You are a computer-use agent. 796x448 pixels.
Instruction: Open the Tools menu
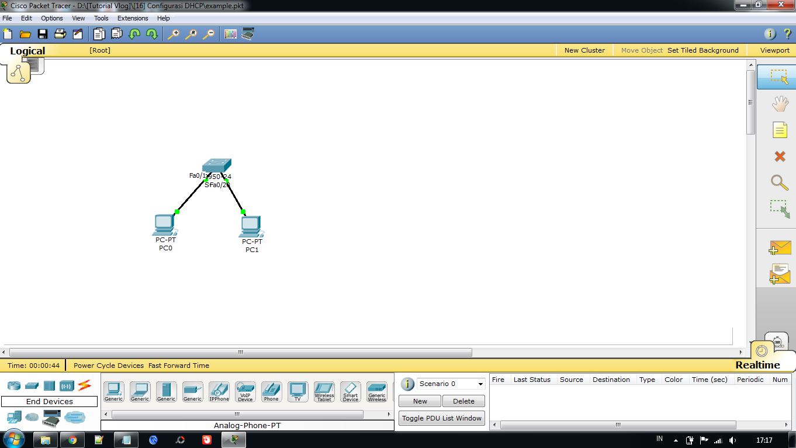(x=101, y=18)
